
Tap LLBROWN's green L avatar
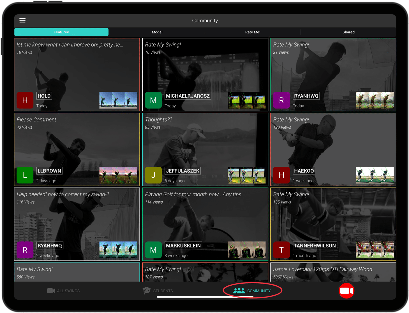(x=25, y=175)
